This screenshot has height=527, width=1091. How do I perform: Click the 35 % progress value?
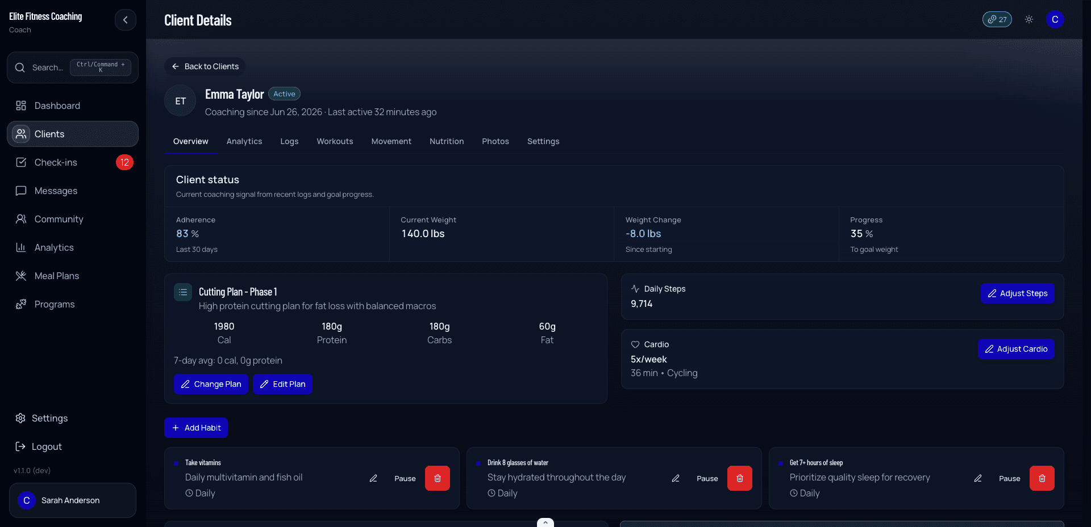click(x=861, y=234)
